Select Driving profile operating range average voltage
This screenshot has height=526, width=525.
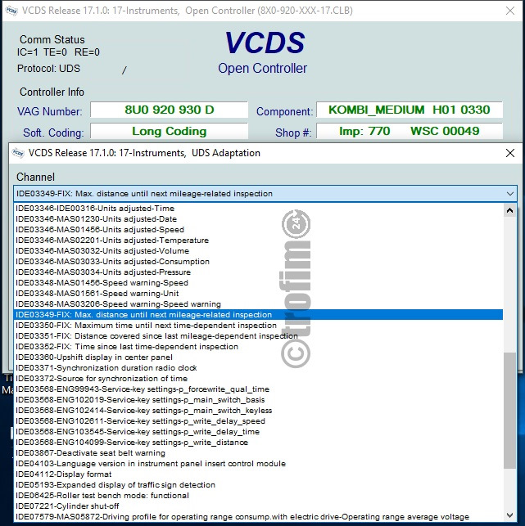[258, 517]
